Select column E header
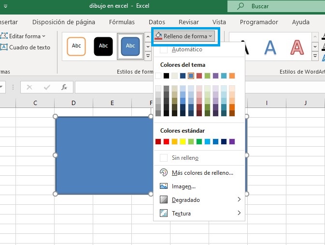Image resolution: width=325 pixels, height=245 pixels. tap(112, 103)
